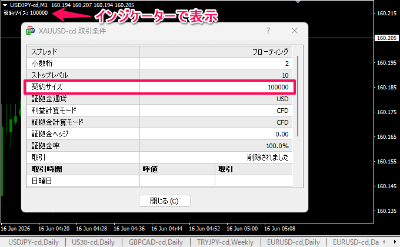Viewport: 400px width, 247px height.
Task: Click the 16 Jun 04:20 time axis label
Action: [x=54, y=229]
